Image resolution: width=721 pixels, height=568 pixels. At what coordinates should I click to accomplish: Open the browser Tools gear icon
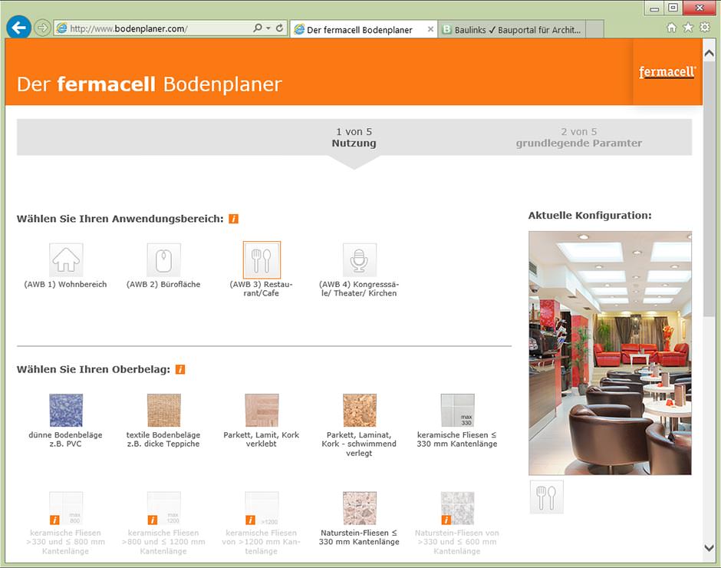(x=704, y=28)
